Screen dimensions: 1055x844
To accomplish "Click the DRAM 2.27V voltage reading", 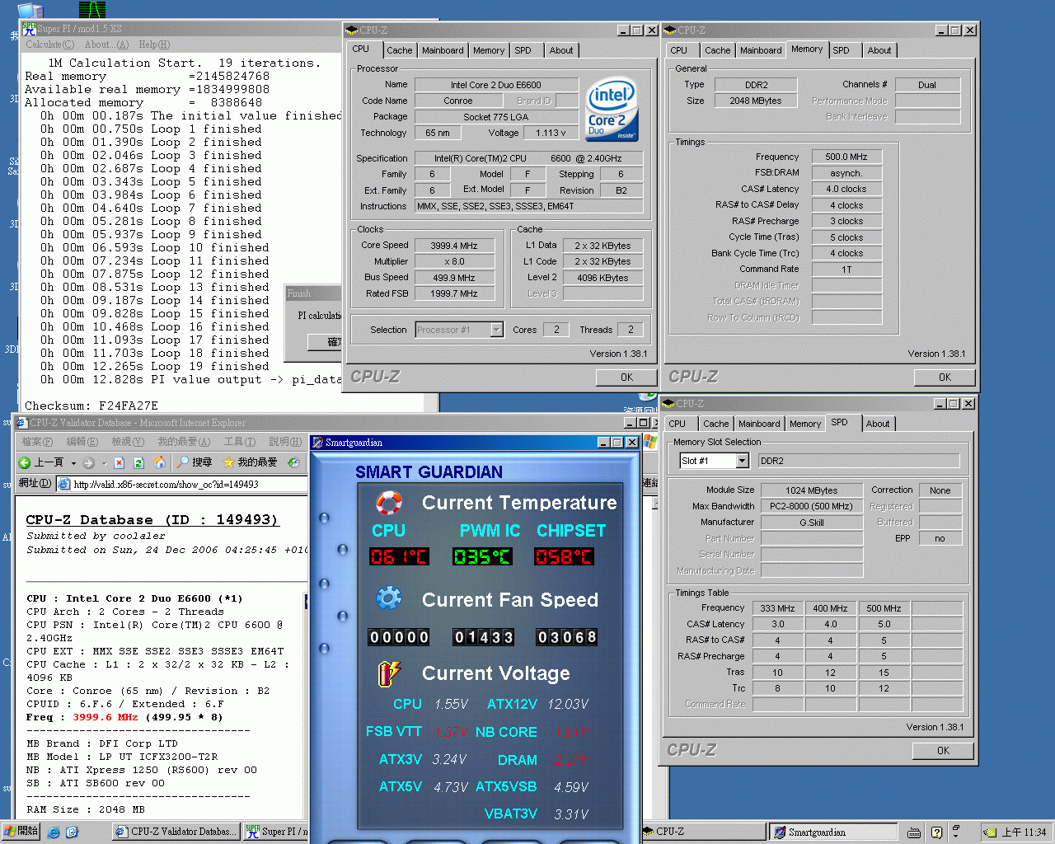I will pos(570,760).
